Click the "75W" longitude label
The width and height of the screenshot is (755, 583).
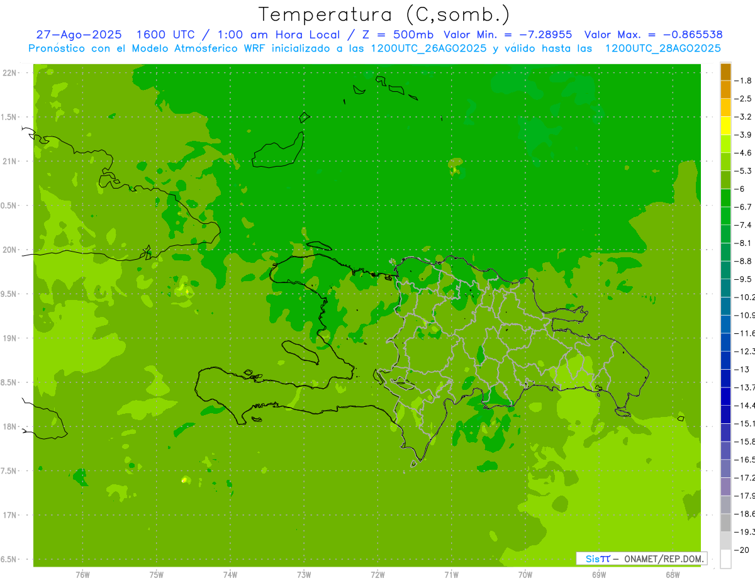click(156, 575)
